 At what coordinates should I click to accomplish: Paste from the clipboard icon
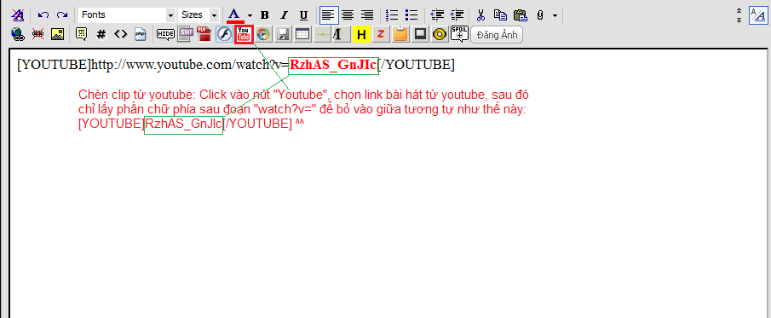[x=520, y=15]
